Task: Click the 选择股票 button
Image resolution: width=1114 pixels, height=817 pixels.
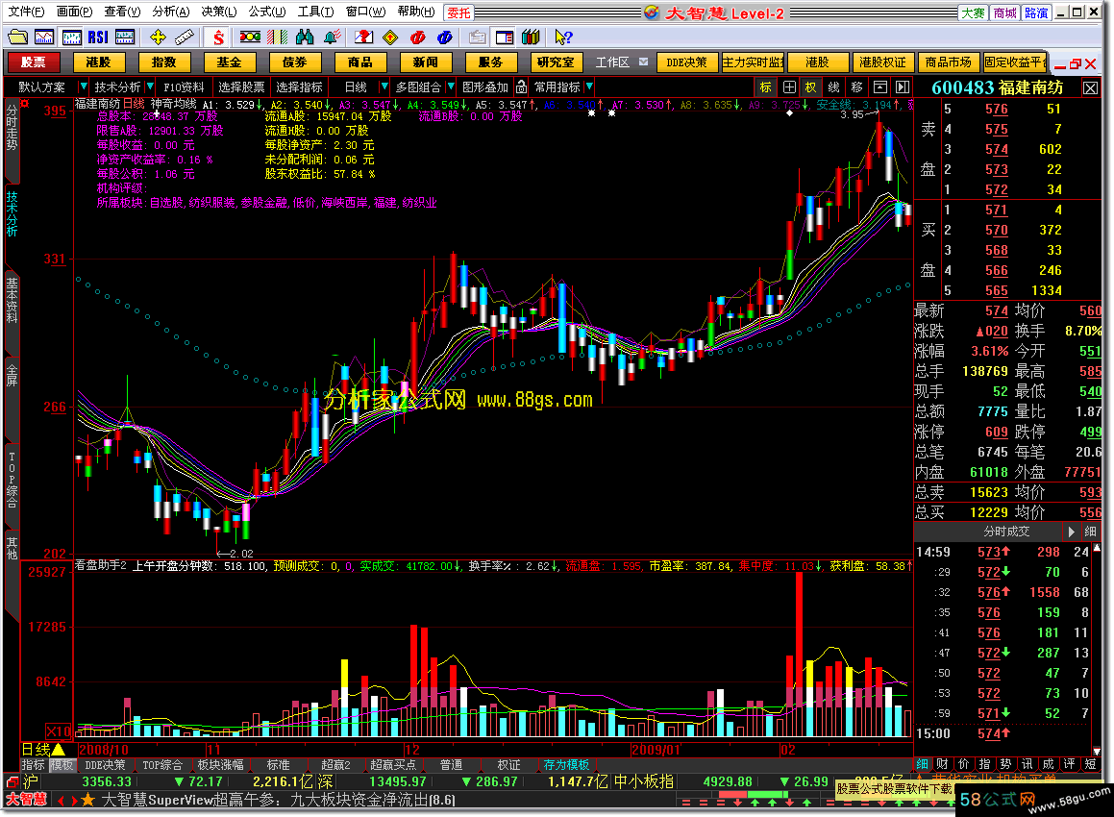Action: (241, 87)
